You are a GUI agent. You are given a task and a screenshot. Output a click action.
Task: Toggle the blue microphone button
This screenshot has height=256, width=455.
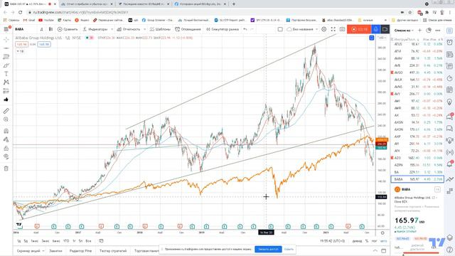[376, 29]
